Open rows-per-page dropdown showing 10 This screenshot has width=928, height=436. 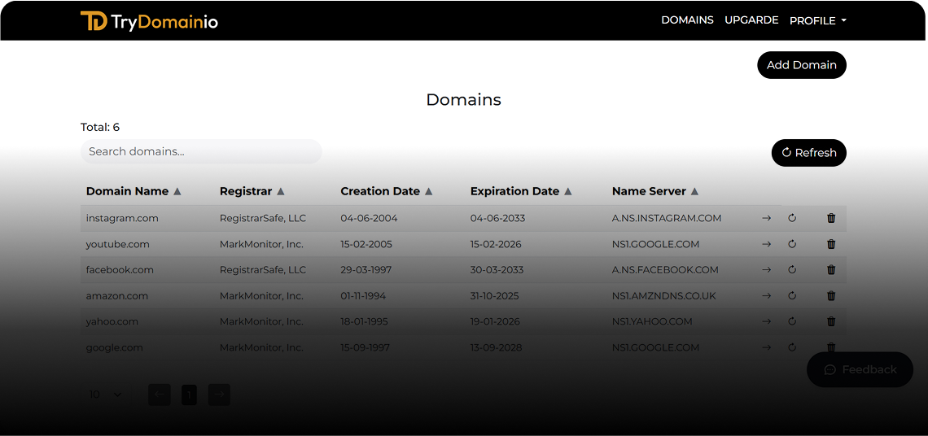pyautogui.click(x=106, y=395)
